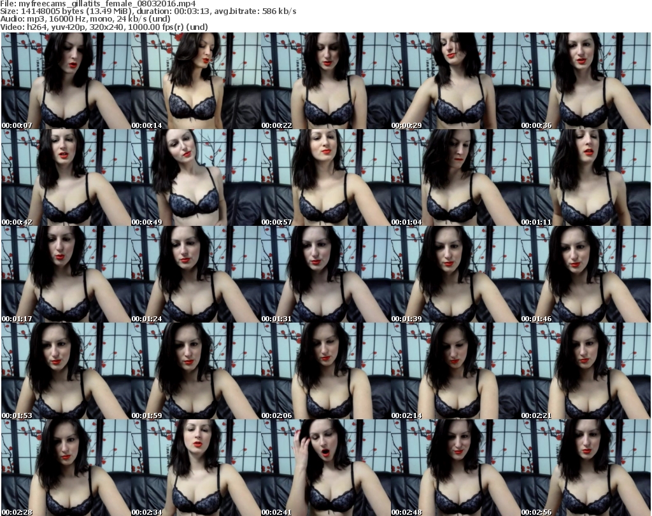Select the 00:02:41 frame thumbnail

click(x=325, y=468)
